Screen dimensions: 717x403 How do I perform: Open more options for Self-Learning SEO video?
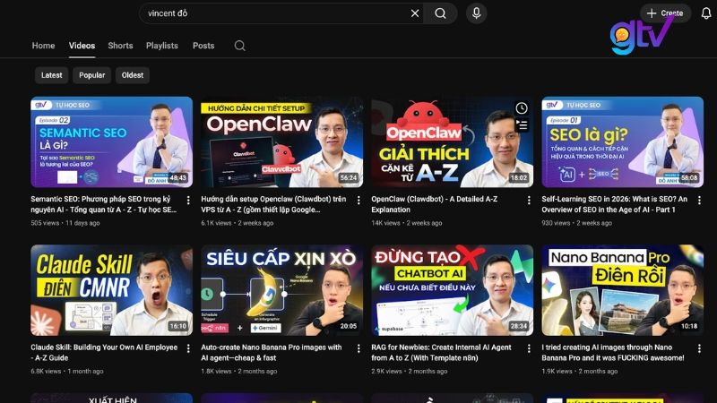699,200
